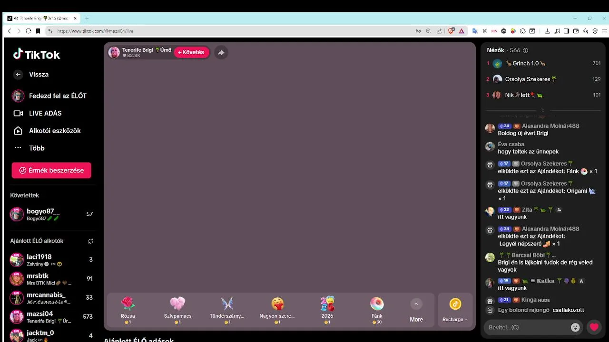Open Brave Wallet icon
Screen dimensions: 609x342
pyautogui.click(x=576, y=31)
